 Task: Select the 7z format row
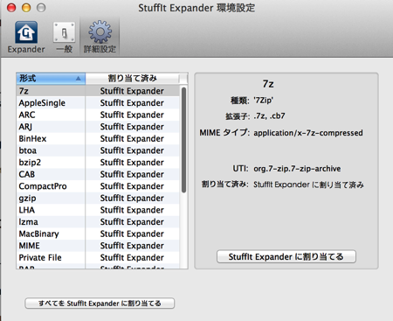[98, 91]
